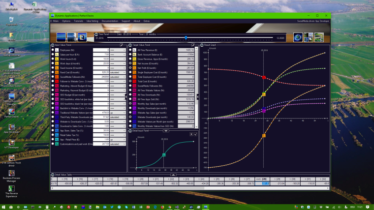Click the first thumbnail icon beside Time Panel
The height and width of the screenshot is (210, 374).
[x=62, y=37]
